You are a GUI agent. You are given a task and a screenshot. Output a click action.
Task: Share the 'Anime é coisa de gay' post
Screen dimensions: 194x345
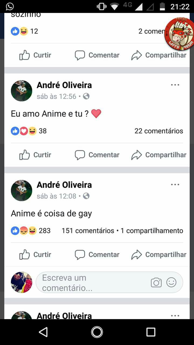[x=159, y=255]
